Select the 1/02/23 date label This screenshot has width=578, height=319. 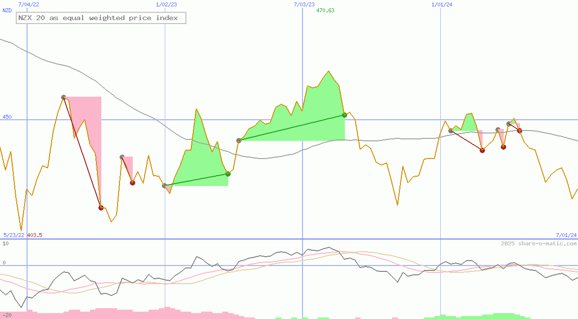[x=166, y=4]
